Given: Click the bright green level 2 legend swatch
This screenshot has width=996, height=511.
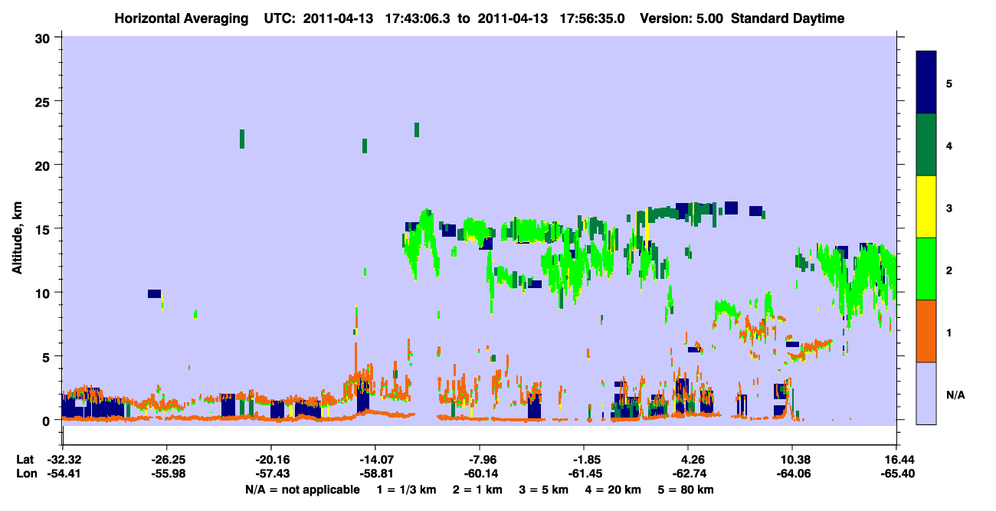Looking at the screenshot, I should [926, 269].
